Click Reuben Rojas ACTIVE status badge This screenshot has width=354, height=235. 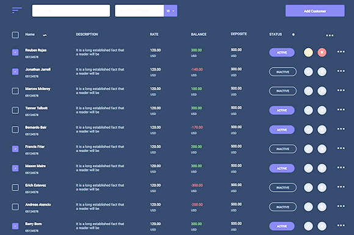(x=282, y=52)
